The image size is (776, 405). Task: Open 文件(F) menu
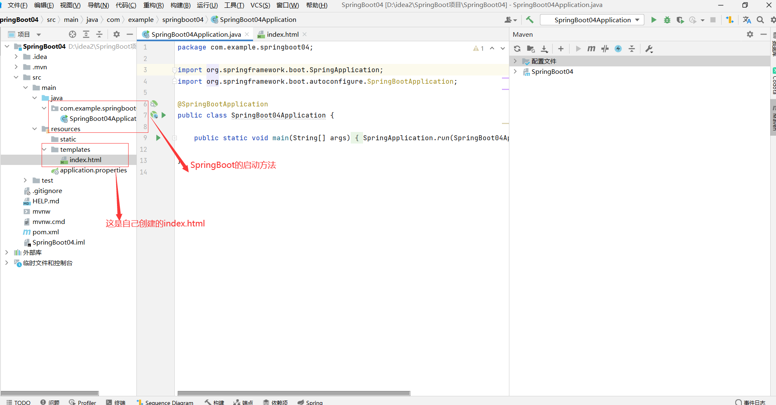[17, 5]
